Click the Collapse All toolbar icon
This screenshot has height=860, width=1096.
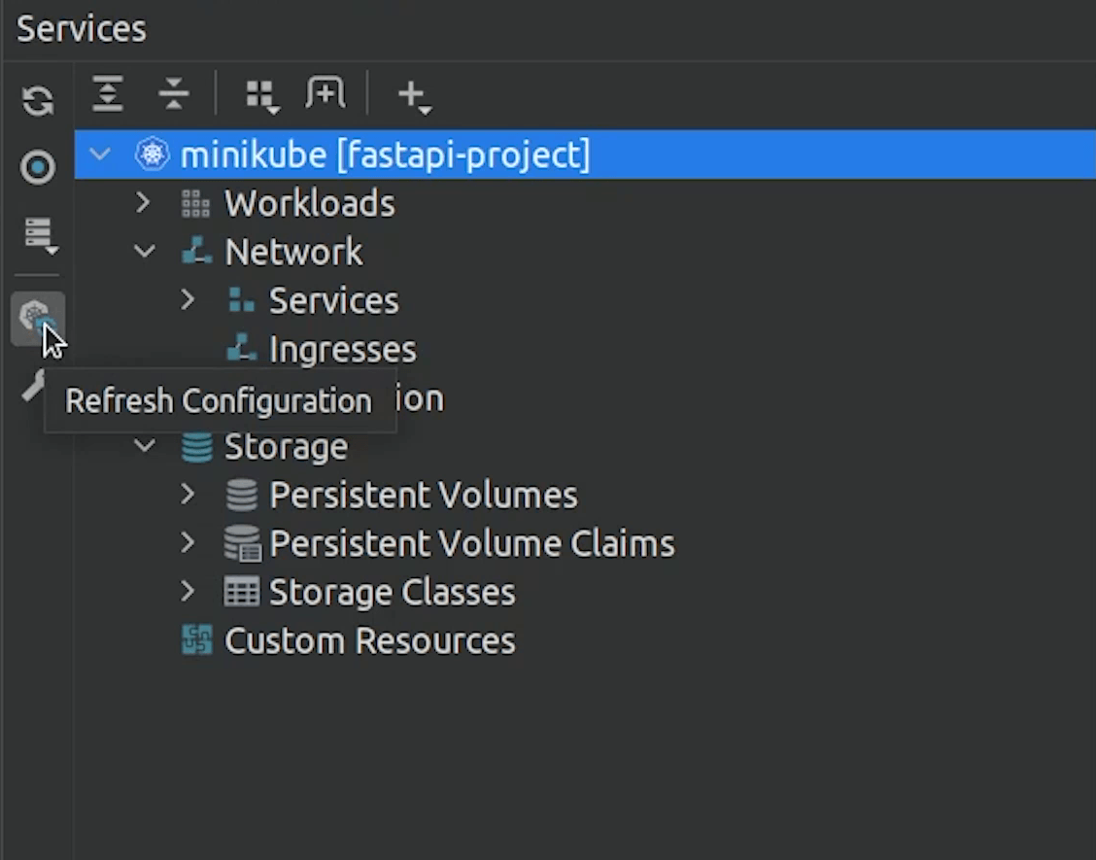click(x=173, y=94)
